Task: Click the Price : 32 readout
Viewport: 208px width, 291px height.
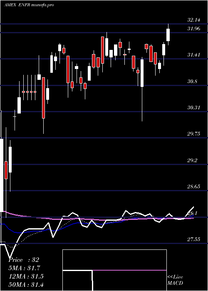Action: (x=24, y=260)
